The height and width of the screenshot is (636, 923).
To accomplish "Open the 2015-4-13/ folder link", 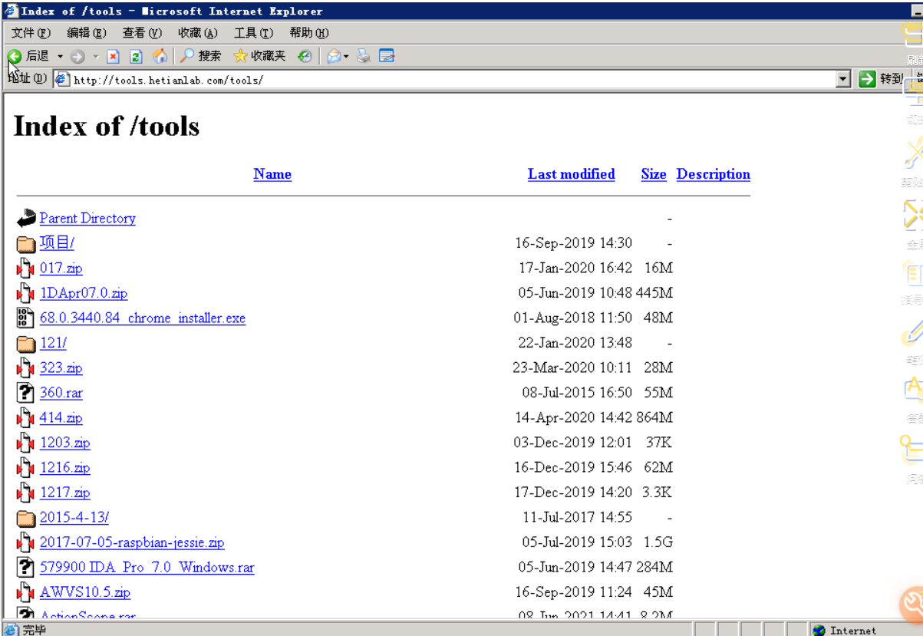I will pyautogui.click(x=74, y=518).
